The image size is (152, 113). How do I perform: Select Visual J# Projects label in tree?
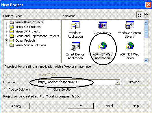coord(28,31)
